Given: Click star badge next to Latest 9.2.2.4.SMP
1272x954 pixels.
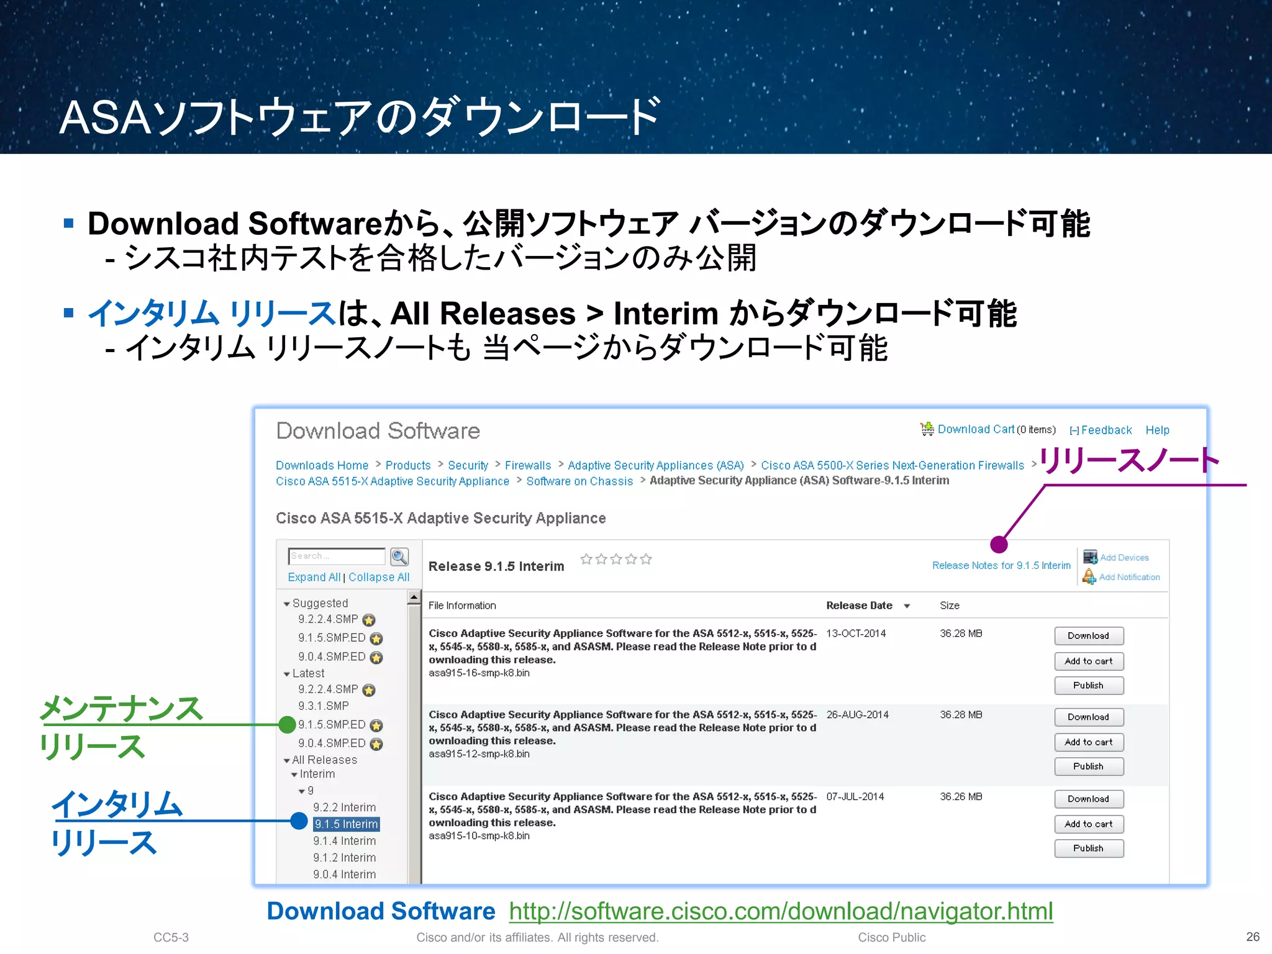Looking at the screenshot, I should tap(369, 691).
